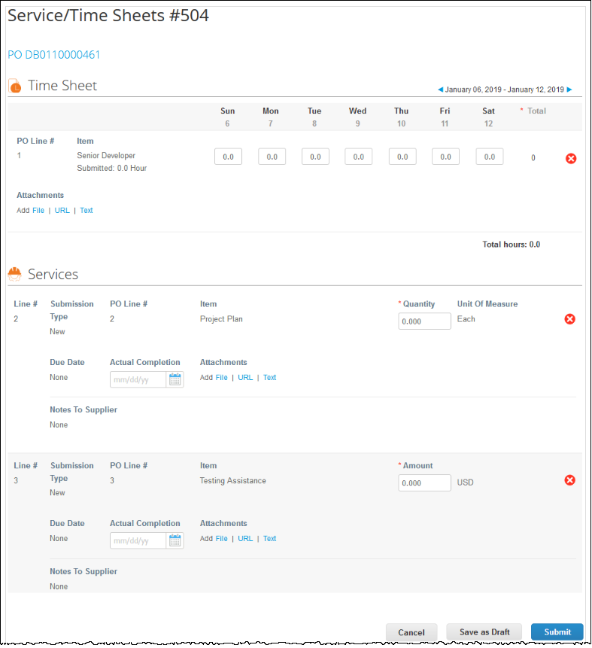Image resolution: width=592 pixels, height=648 pixels.
Task: Go to next week using right arrow
Action: pos(569,90)
